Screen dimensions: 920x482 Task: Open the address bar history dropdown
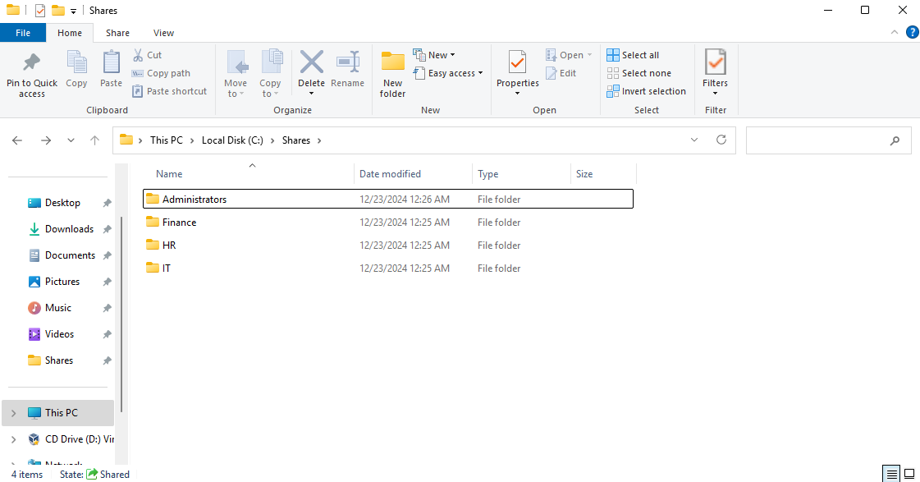694,140
